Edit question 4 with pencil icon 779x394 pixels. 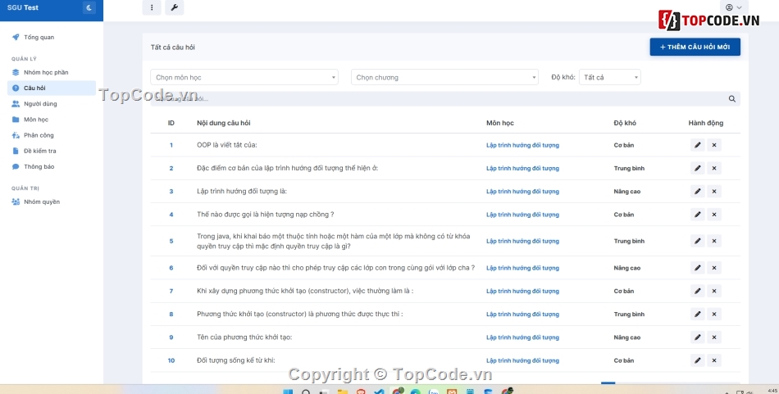pyautogui.click(x=698, y=215)
